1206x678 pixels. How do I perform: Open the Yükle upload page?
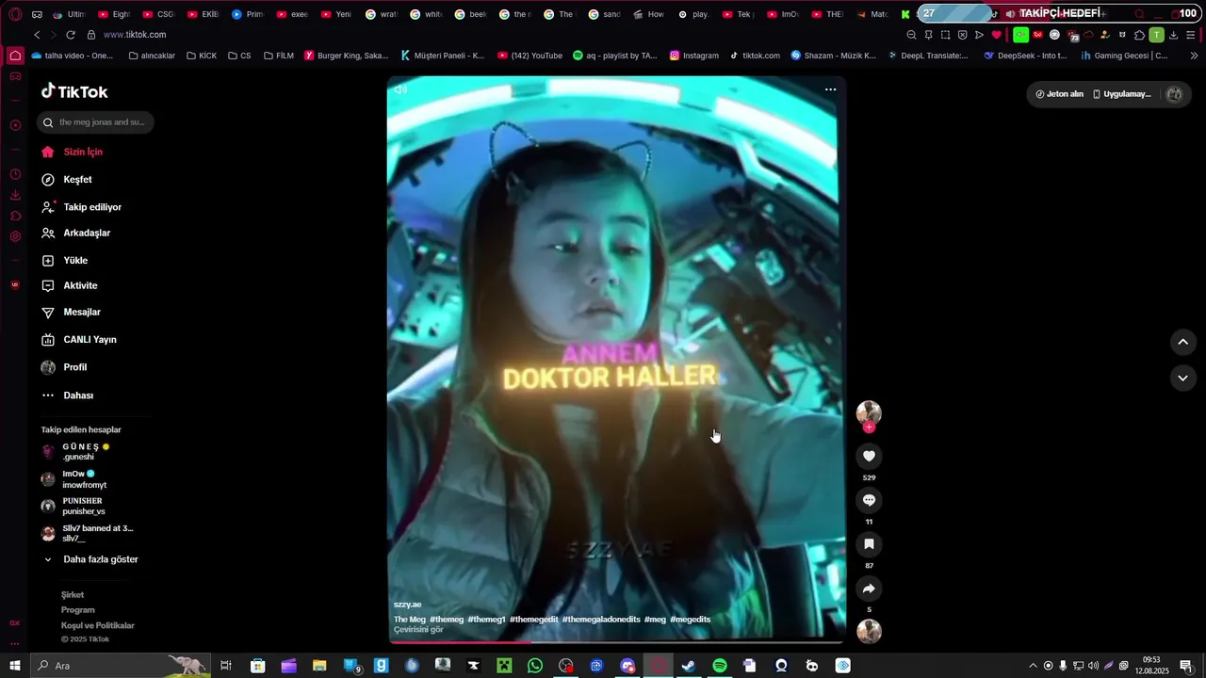[65, 260]
